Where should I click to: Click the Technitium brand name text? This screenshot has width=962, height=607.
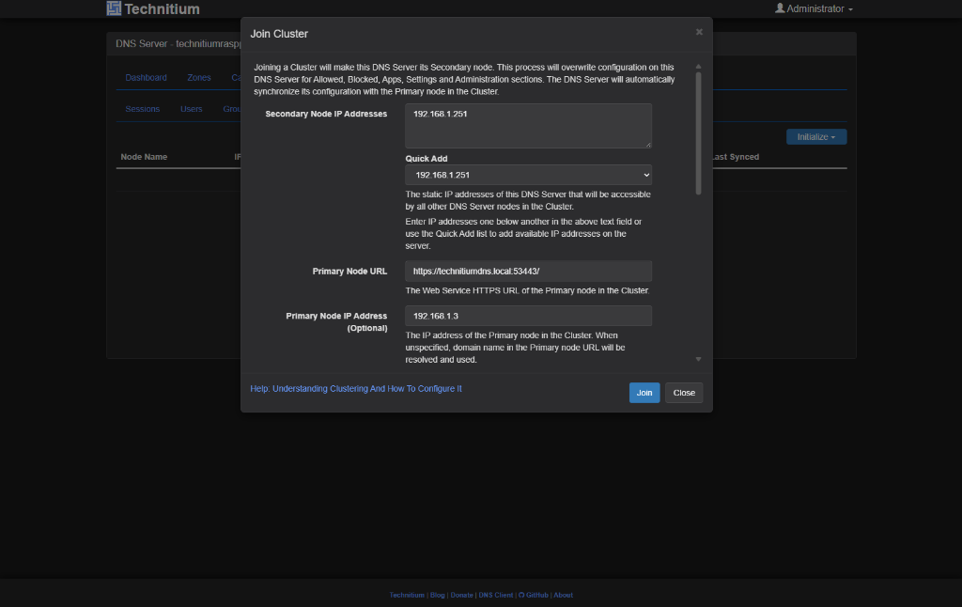click(x=162, y=8)
